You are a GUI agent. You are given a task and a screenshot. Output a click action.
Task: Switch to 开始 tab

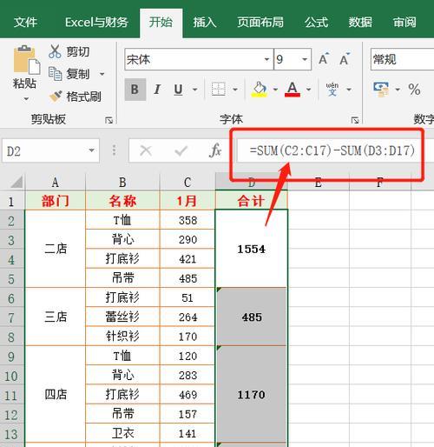click(x=161, y=23)
